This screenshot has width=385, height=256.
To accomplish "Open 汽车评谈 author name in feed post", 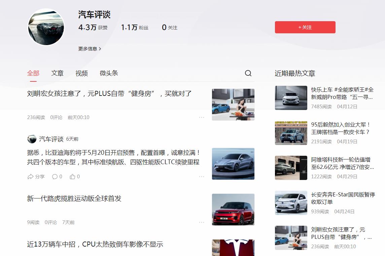I will coord(51,139).
